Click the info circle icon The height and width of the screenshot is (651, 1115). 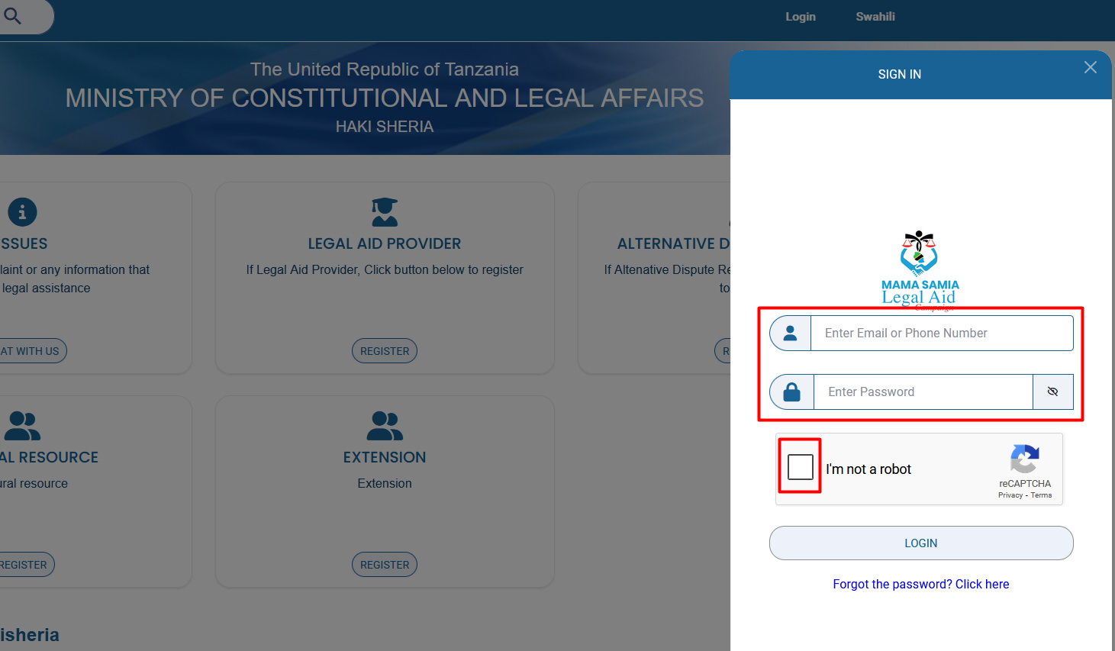point(22,212)
